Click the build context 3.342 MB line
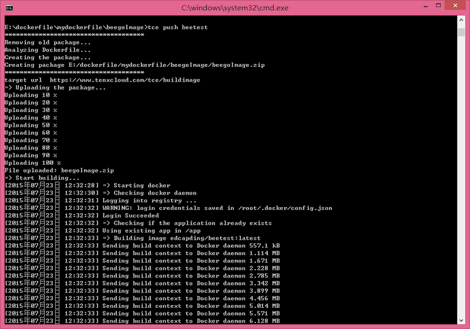This screenshot has height=329, width=470. pos(142,283)
